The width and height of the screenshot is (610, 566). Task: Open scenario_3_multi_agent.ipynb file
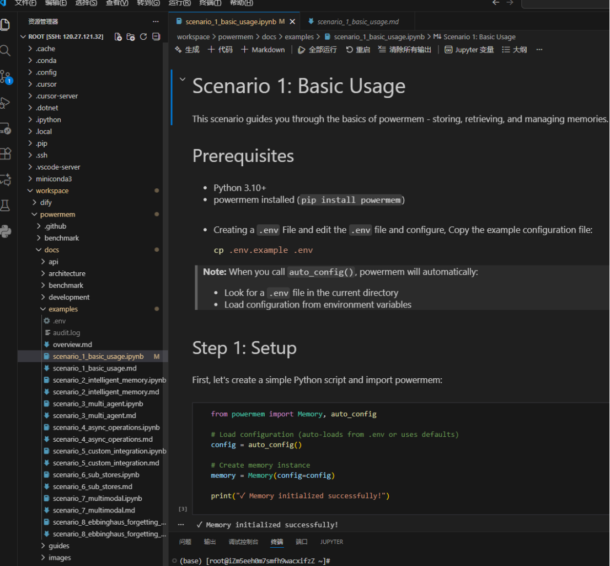pyautogui.click(x=98, y=404)
